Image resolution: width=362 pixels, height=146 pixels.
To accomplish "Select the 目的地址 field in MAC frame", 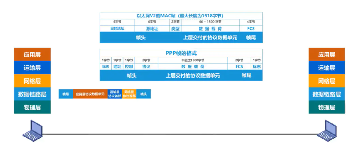I will (x=117, y=29).
